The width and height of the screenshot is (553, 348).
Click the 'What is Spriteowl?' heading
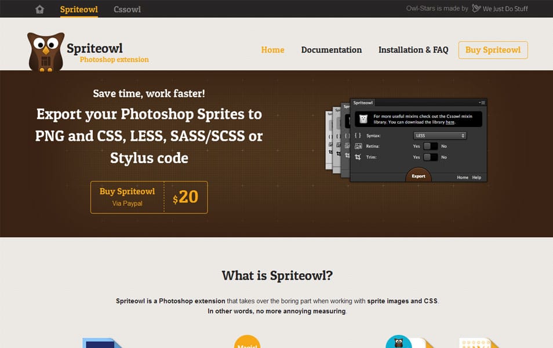277,275
